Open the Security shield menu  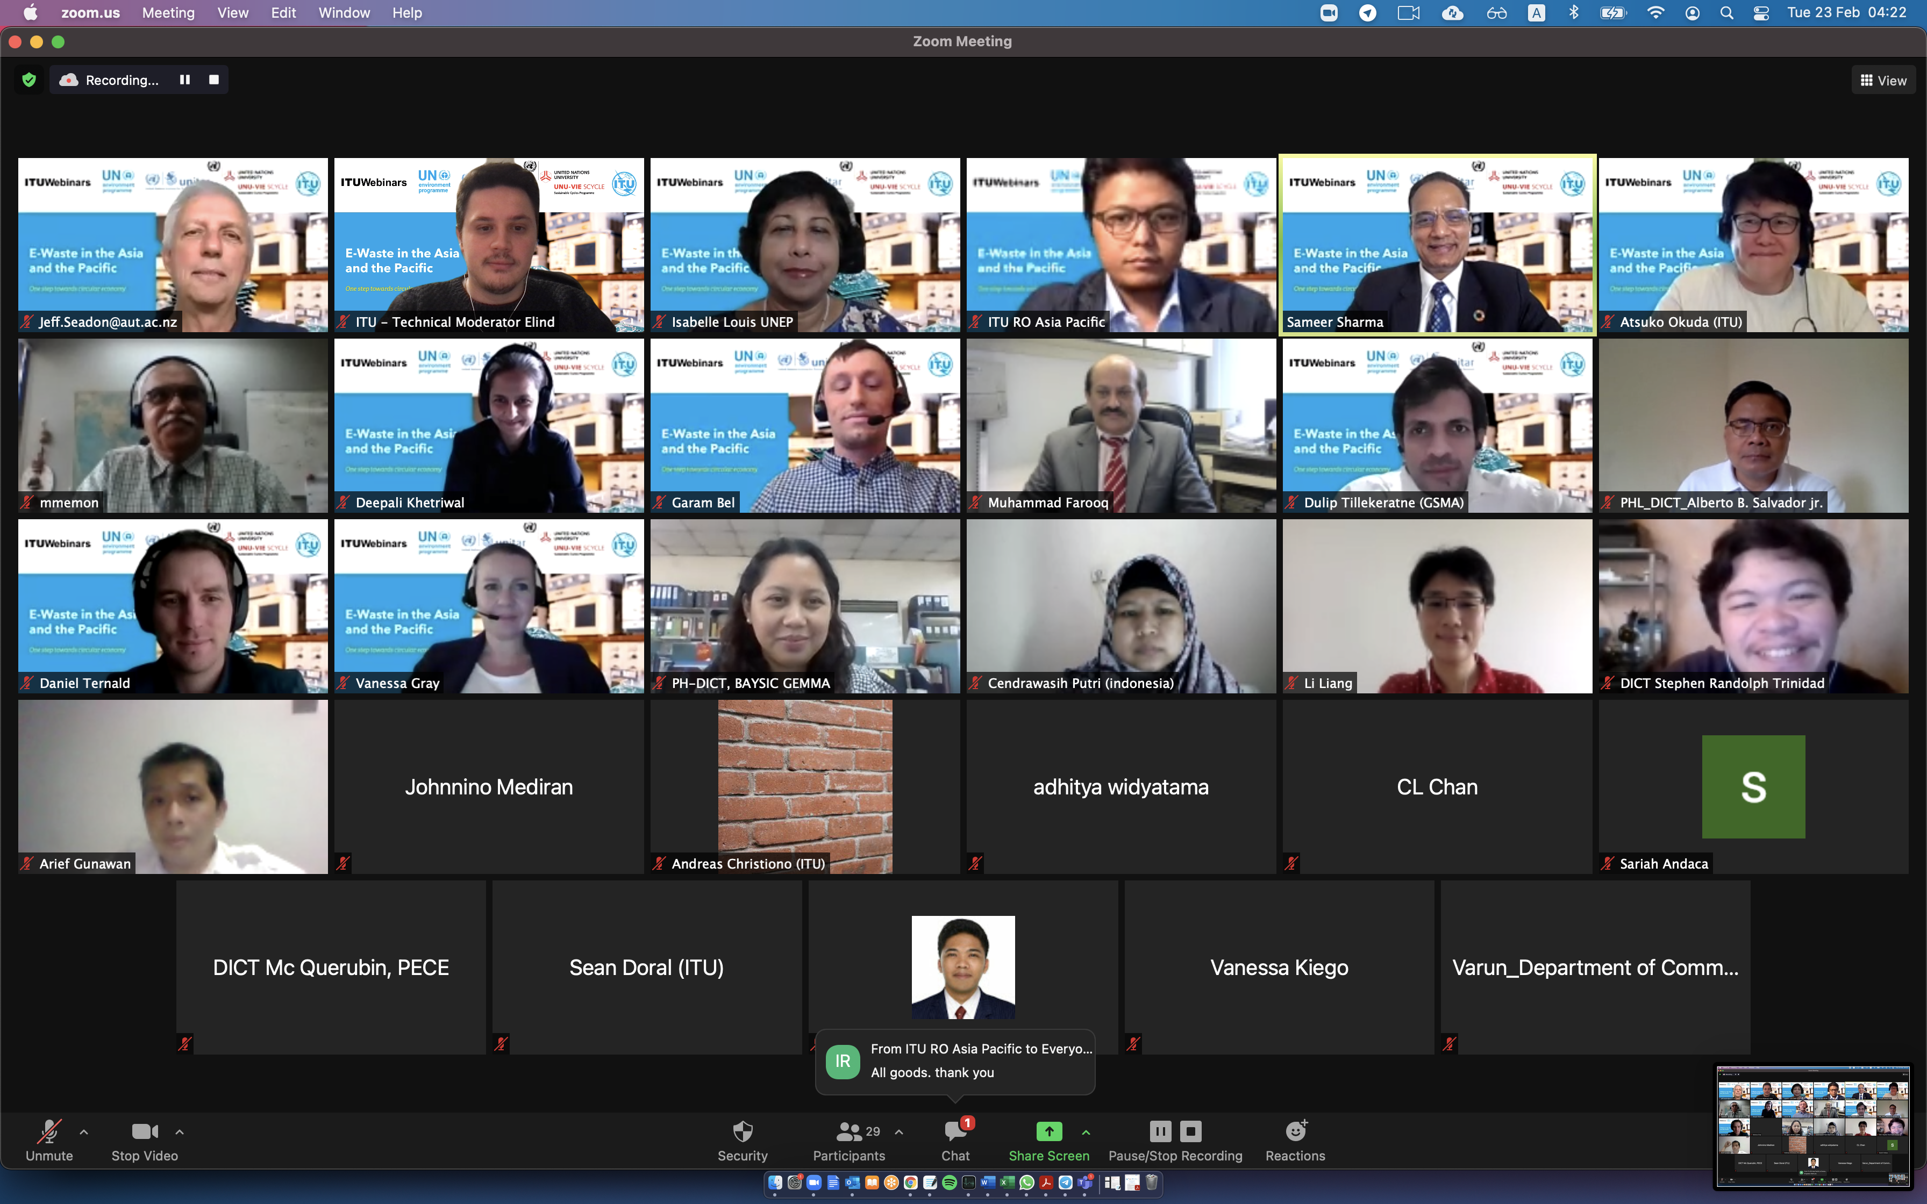[742, 1140]
